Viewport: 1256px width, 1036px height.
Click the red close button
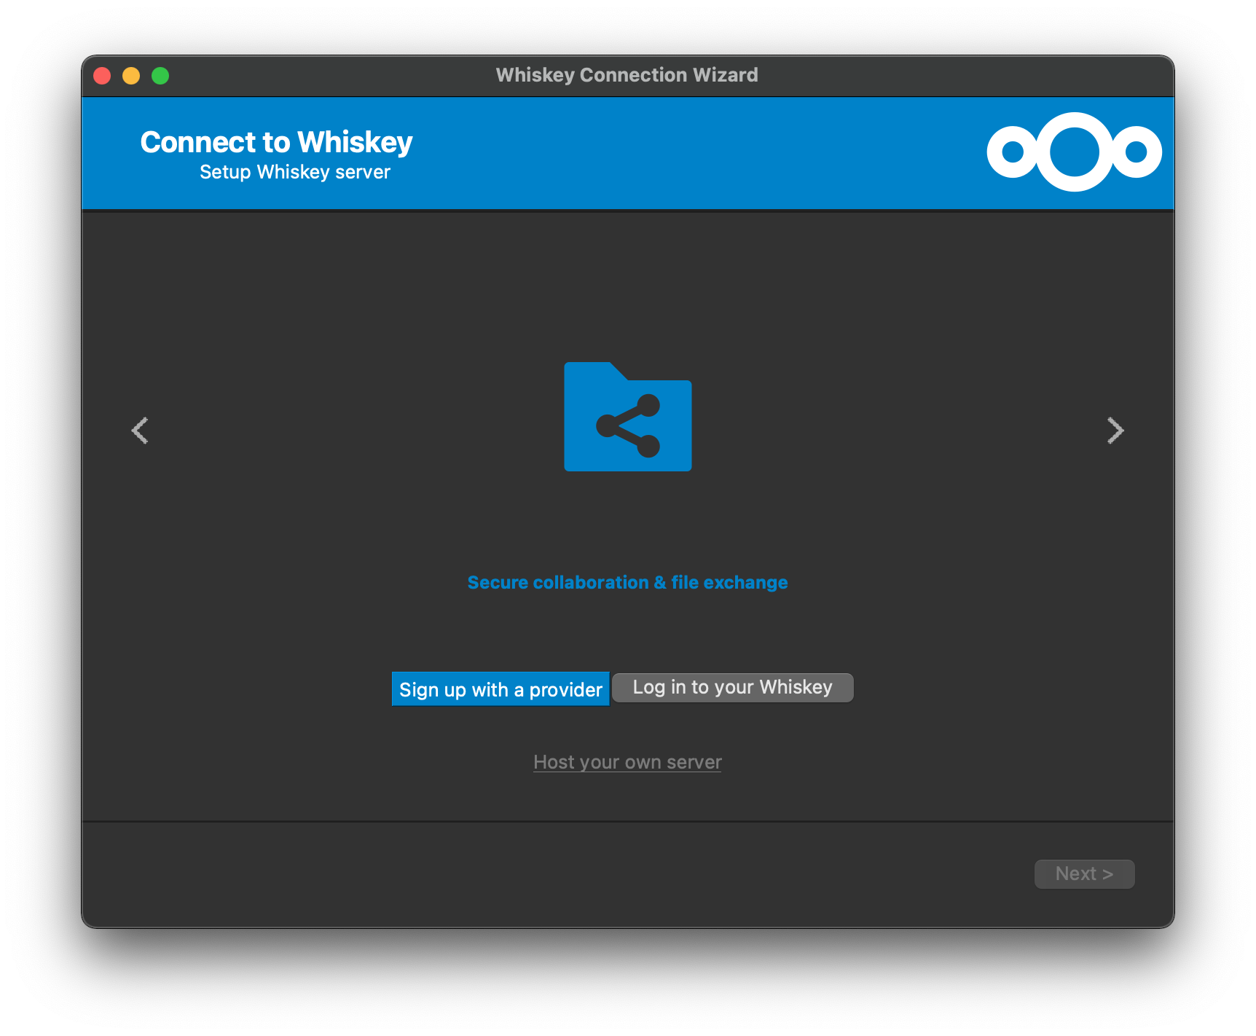[x=103, y=75]
